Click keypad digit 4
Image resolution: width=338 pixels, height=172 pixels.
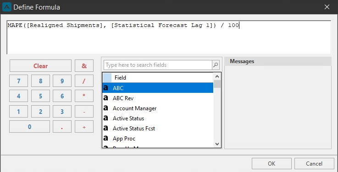point(19,96)
